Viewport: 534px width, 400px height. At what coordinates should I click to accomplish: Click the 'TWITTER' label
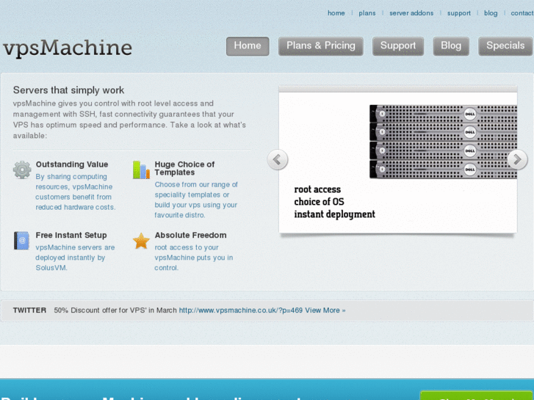coord(29,310)
